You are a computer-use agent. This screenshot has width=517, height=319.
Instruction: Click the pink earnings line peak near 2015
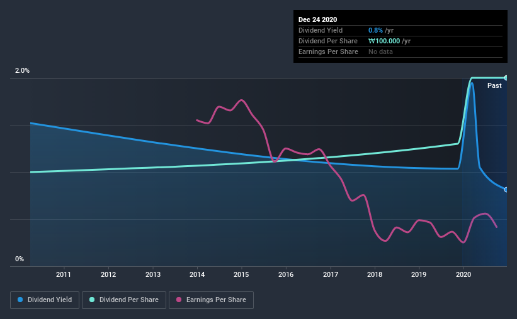(x=241, y=100)
